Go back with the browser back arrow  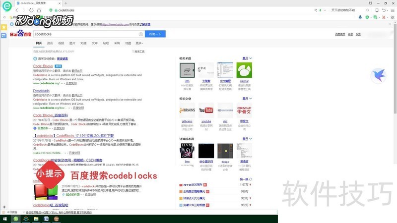(x=17, y=10)
